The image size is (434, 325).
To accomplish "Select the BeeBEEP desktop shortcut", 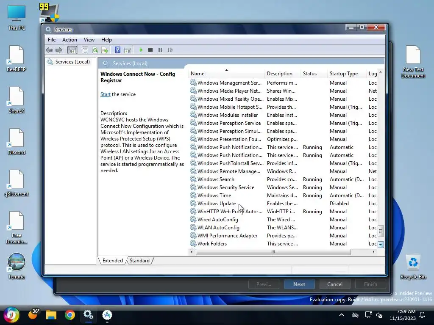I will click(x=17, y=59).
